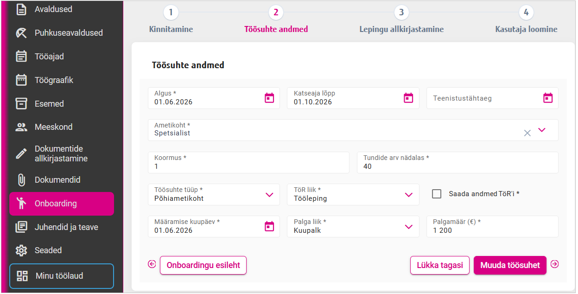The width and height of the screenshot is (578, 294).
Task: Expand the Töösuhte tüüp dropdown
Action: coord(269,195)
